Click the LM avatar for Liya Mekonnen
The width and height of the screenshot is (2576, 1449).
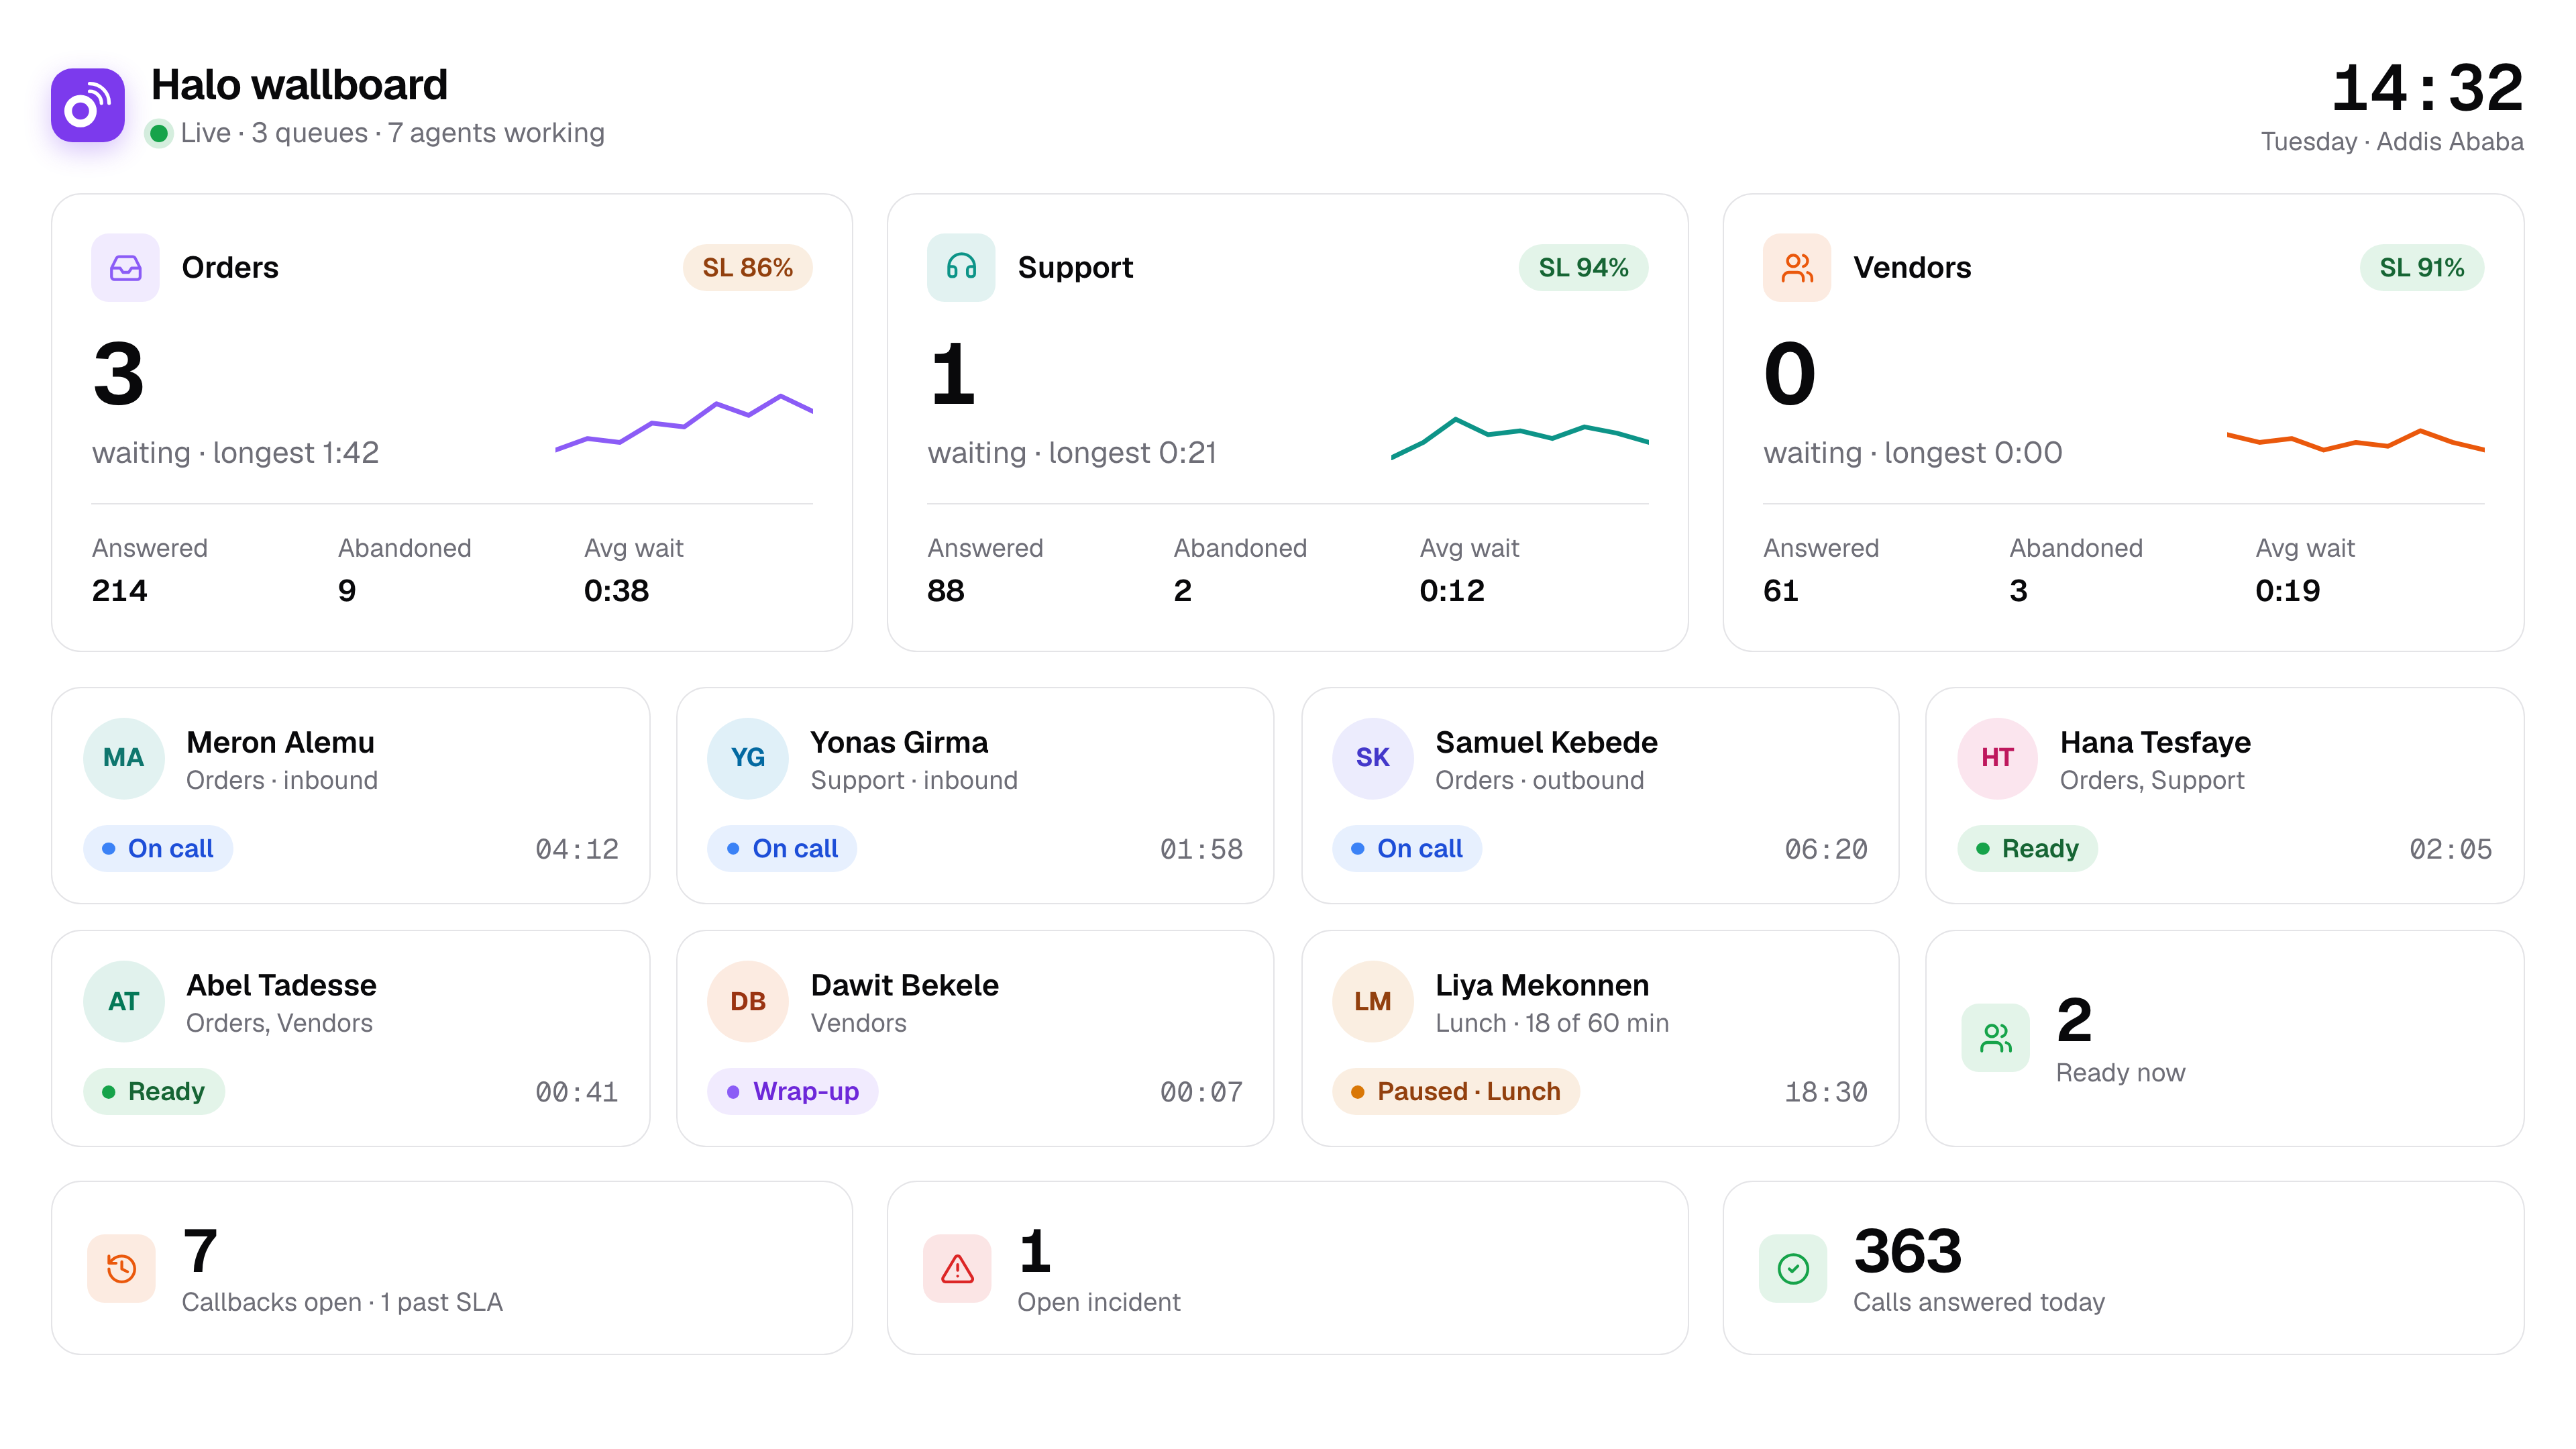pos(1373,1001)
